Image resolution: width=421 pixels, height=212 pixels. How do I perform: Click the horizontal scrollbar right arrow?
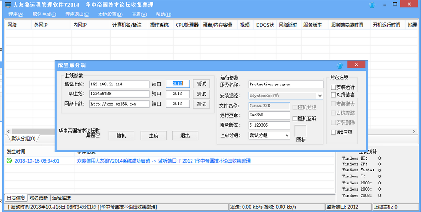click(x=414, y=132)
